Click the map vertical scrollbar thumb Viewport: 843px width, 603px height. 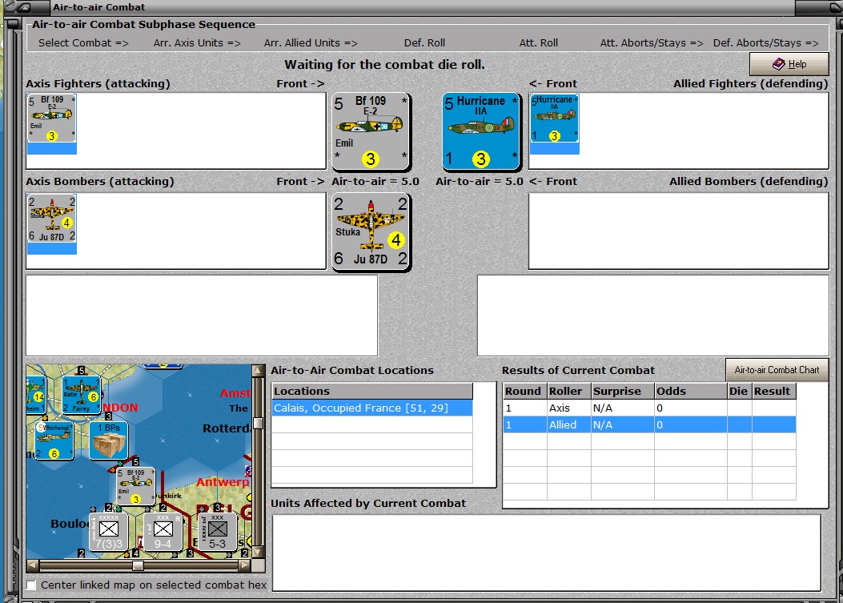point(258,424)
